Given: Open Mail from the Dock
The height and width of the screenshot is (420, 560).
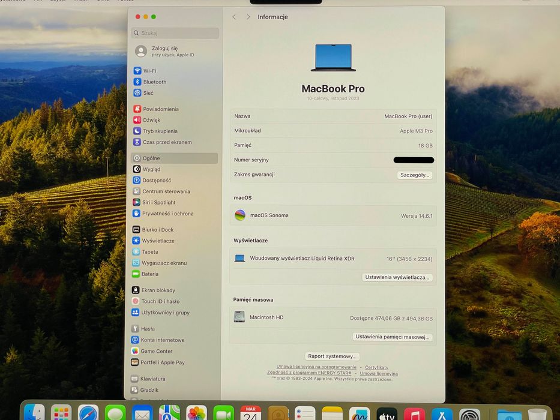Looking at the screenshot, I should 142,413.
